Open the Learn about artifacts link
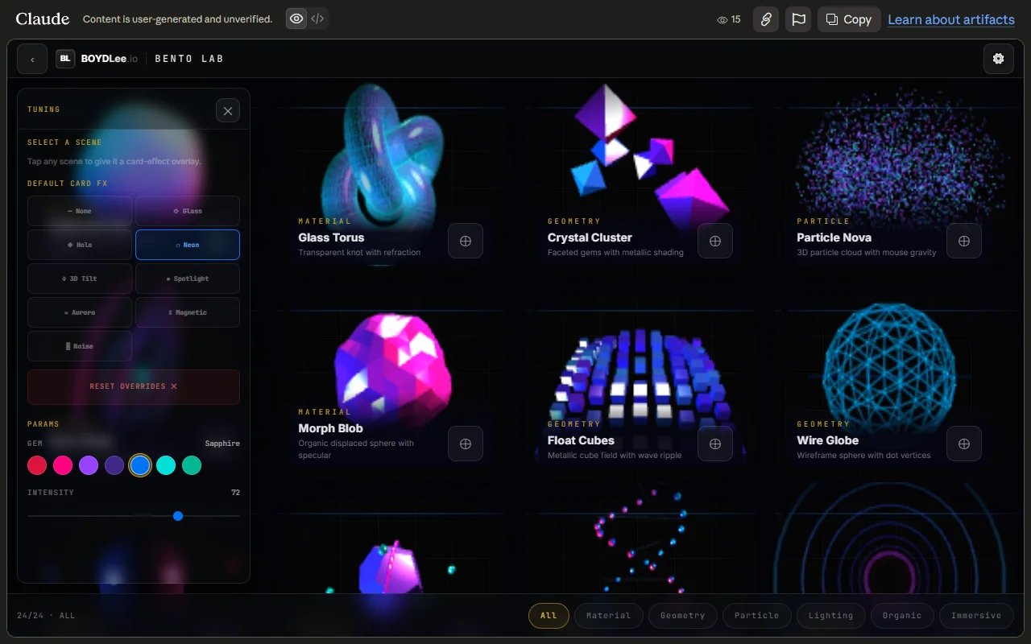This screenshot has width=1031, height=644. click(951, 19)
